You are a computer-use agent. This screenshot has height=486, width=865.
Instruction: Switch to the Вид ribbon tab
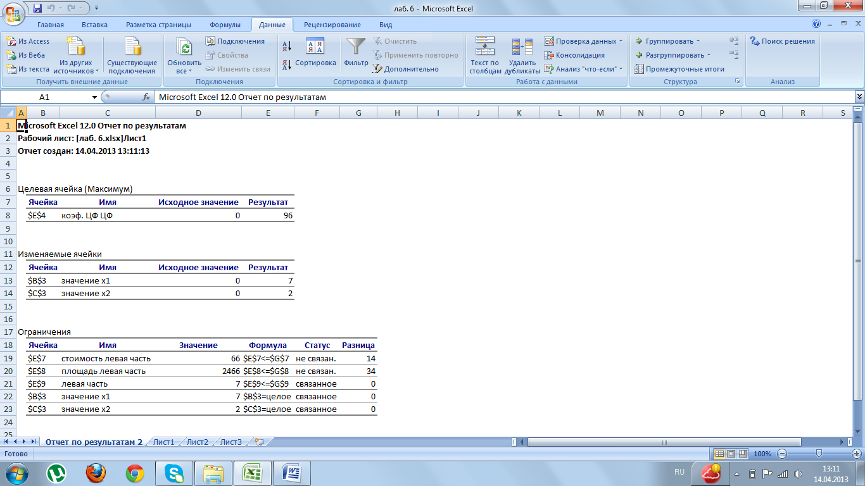click(x=386, y=25)
